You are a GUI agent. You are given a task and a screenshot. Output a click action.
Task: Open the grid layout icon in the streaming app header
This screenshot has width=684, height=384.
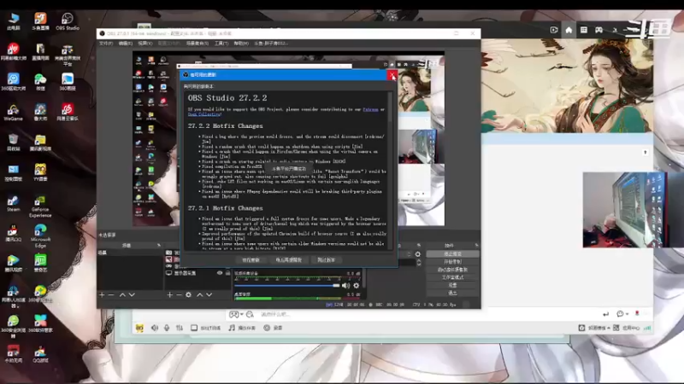pos(584,30)
